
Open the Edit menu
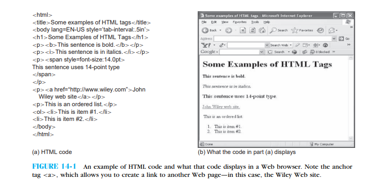click(x=214, y=22)
